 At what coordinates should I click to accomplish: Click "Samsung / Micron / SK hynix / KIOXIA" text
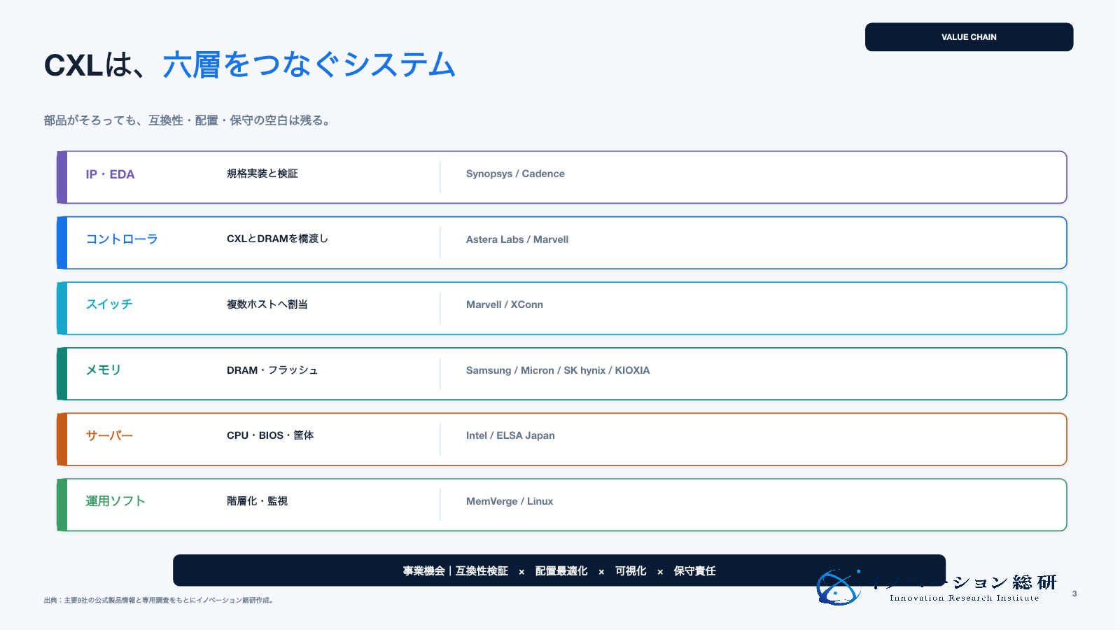tap(558, 370)
